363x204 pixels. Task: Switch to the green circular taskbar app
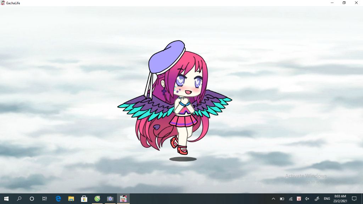[x=97, y=199]
